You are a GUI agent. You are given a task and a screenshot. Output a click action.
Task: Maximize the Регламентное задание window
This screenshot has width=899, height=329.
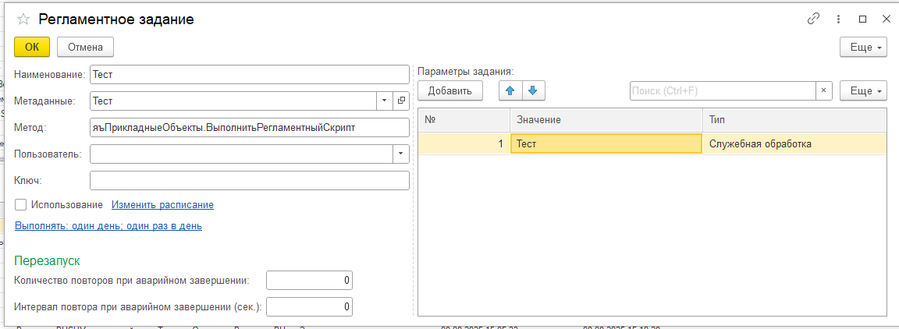click(x=862, y=19)
